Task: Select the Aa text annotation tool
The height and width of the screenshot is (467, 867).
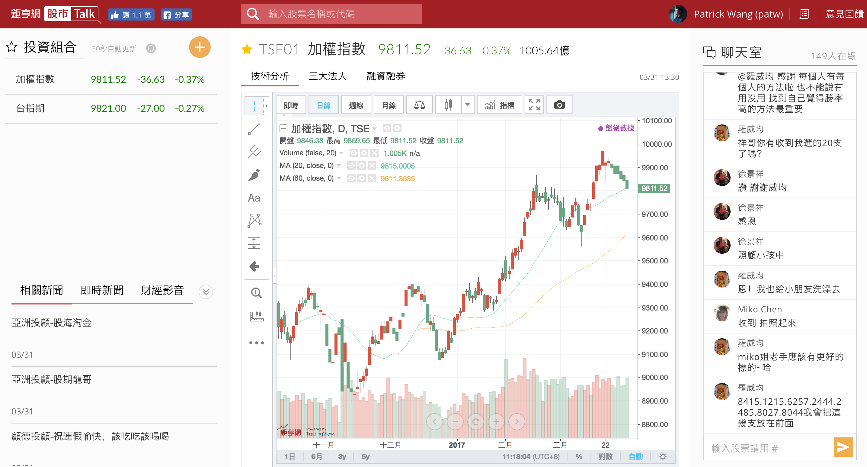Action: click(x=254, y=198)
